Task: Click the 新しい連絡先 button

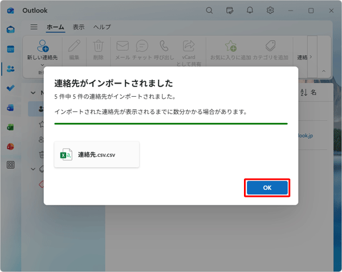Action: coord(42,50)
